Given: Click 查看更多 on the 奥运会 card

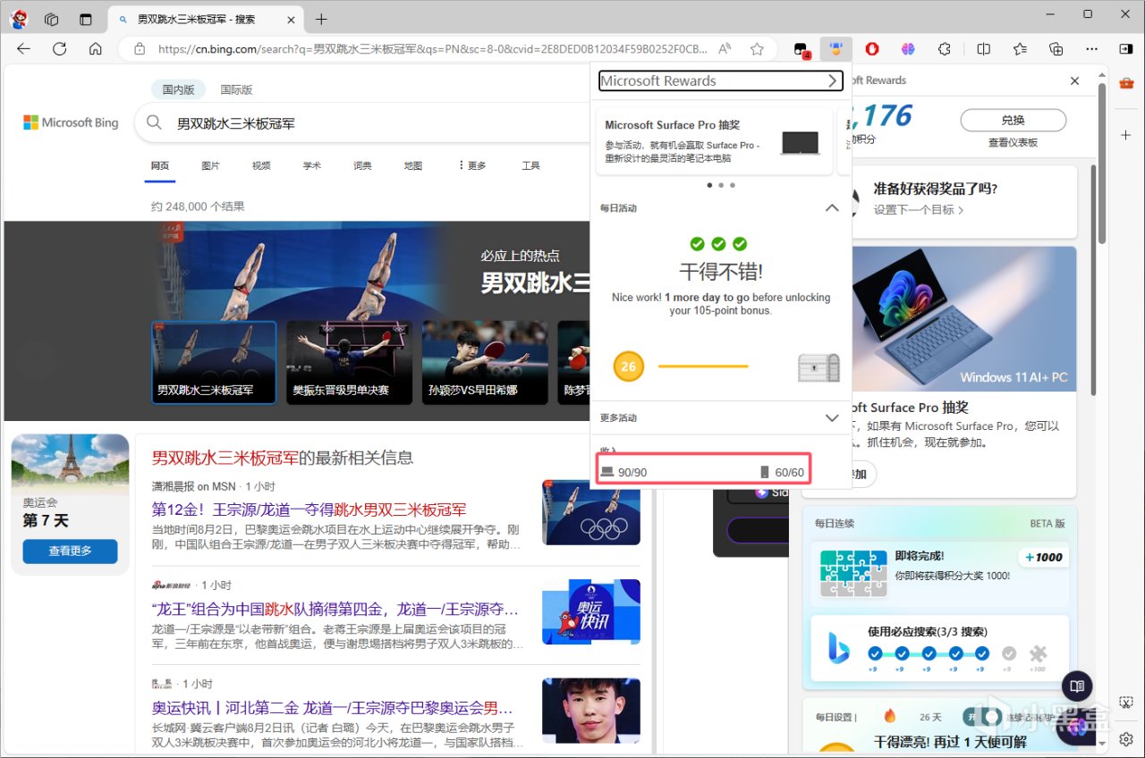Looking at the screenshot, I should (70, 551).
